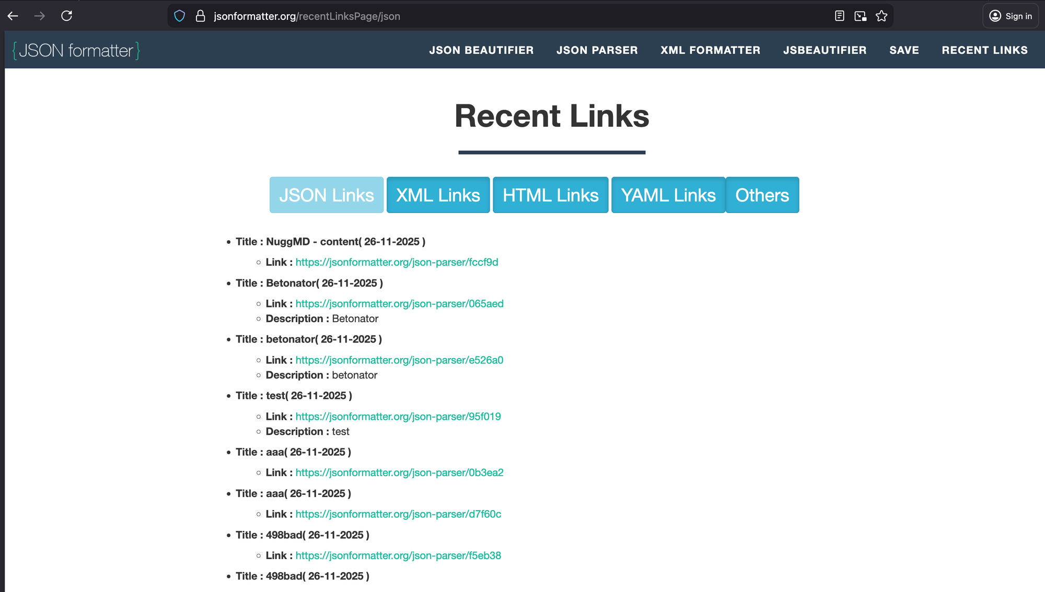Reload the page with refresh icon

[66, 16]
